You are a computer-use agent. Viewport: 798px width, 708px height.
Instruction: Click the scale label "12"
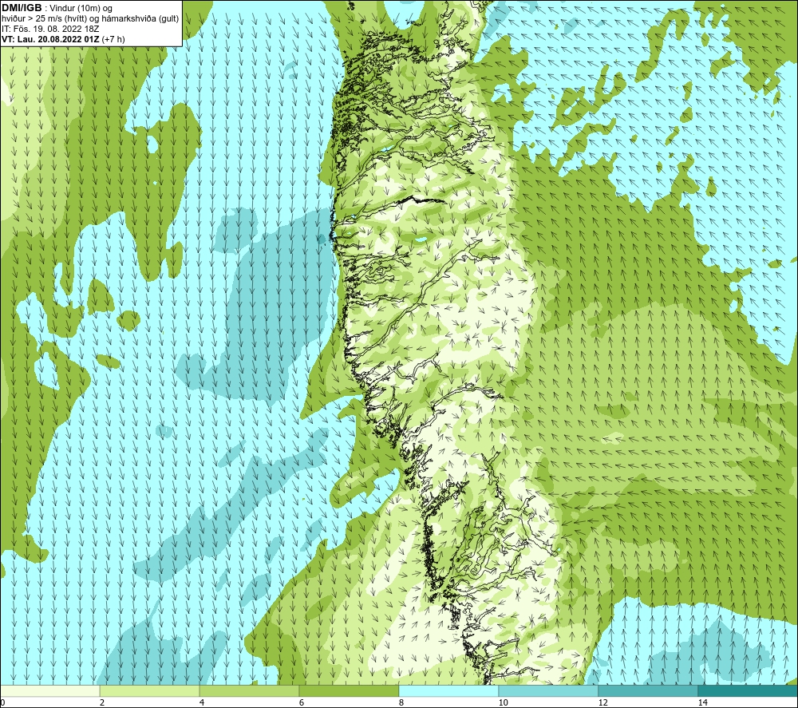(x=602, y=702)
